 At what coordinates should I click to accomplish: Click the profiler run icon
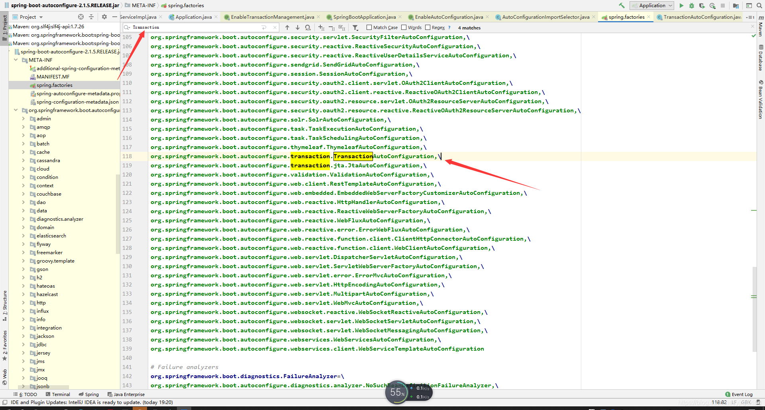[712, 6]
